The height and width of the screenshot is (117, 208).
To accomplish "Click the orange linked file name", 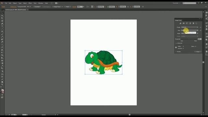I will [13, 6].
